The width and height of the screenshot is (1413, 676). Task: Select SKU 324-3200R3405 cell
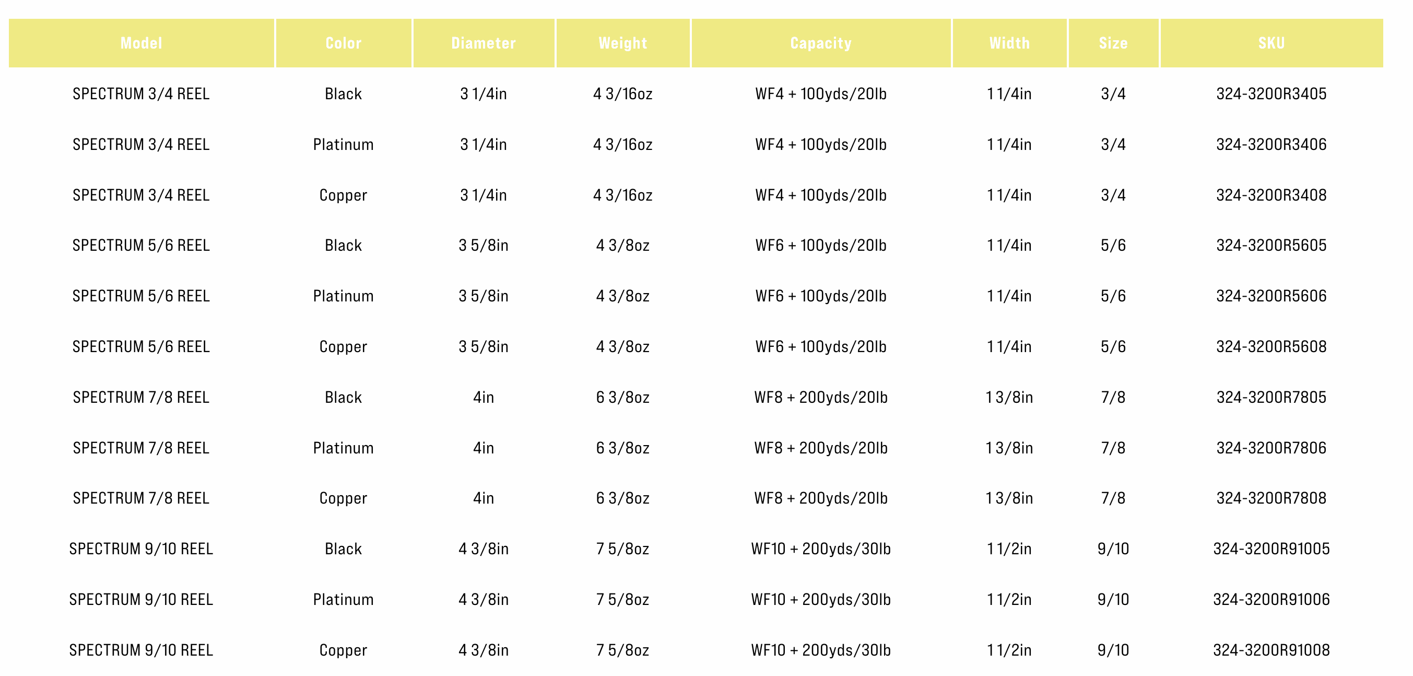tap(1271, 94)
